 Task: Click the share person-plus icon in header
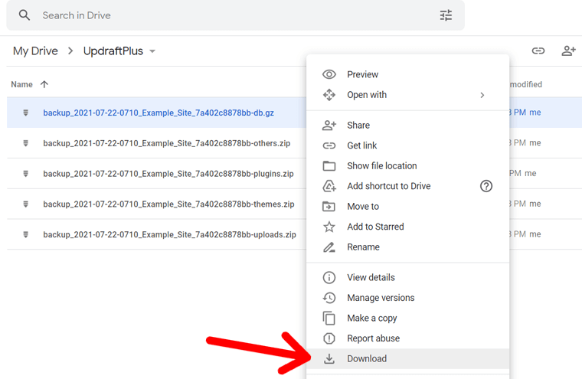(x=568, y=51)
